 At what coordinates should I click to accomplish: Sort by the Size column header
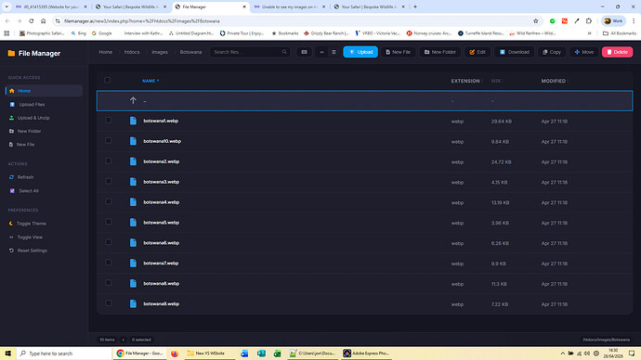coord(497,81)
